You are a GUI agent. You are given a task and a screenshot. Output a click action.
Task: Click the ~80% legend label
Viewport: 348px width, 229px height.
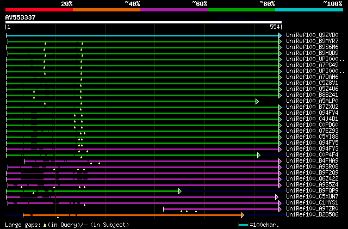pyautogui.click(x=267, y=4)
